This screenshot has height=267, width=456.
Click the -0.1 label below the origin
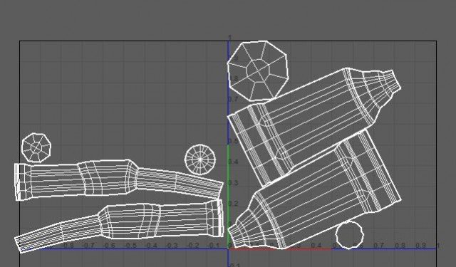click(x=234, y=265)
